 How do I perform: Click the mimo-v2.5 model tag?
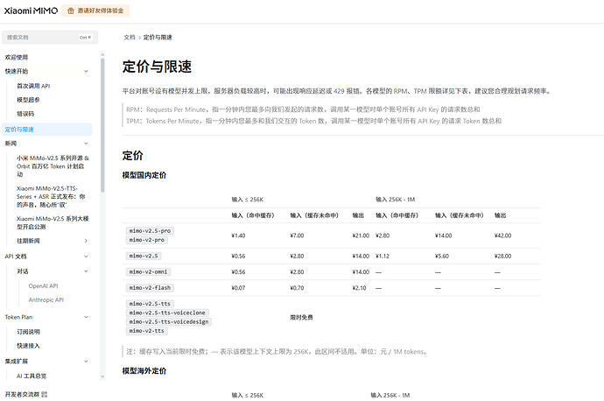pyautogui.click(x=144, y=256)
